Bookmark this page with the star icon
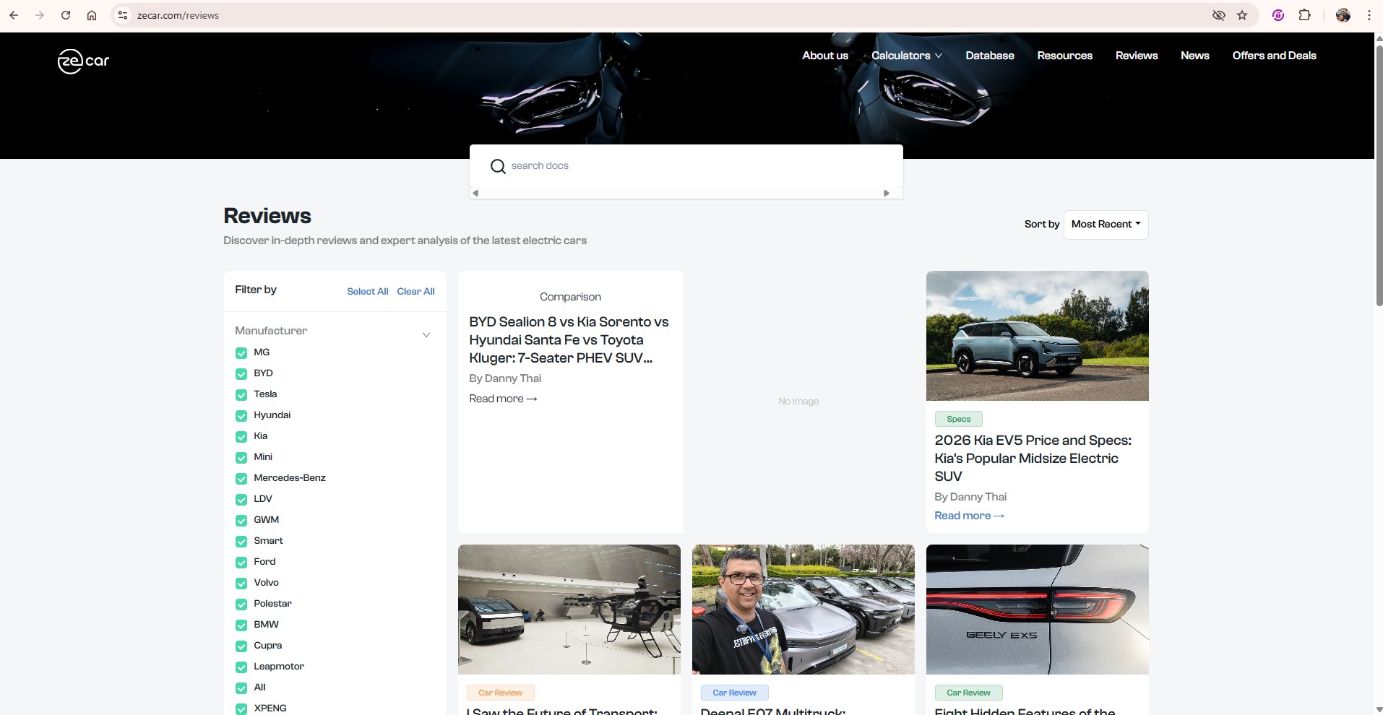Viewport: 1383px width, 715px height. pyautogui.click(x=1242, y=15)
